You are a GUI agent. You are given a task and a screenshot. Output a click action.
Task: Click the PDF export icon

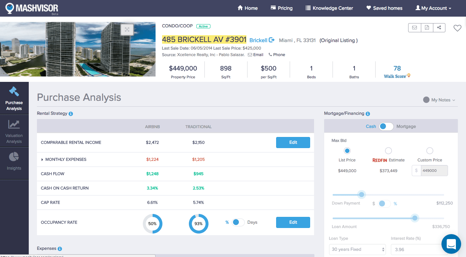coord(427,28)
